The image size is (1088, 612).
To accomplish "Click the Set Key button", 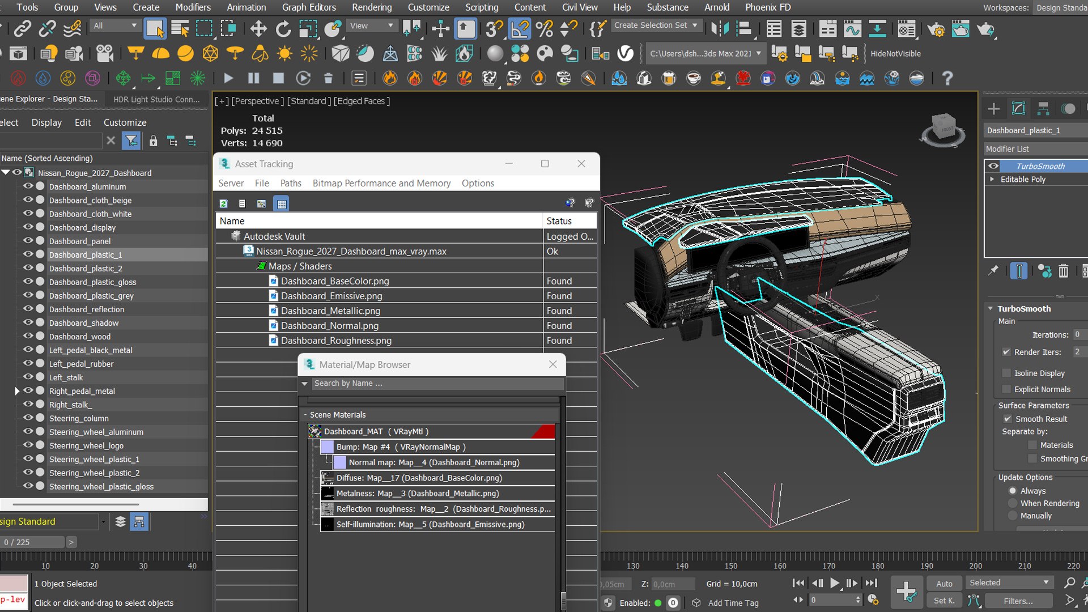I will (944, 601).
